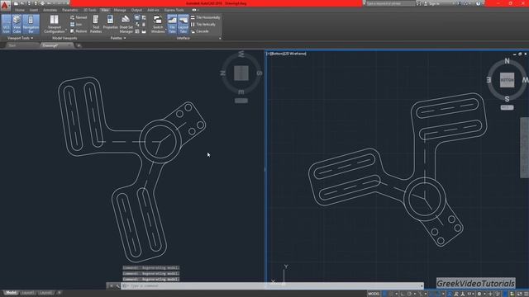Screen dimensions: 529x297
Task: Open the workspace switching gear in the status bar
Action: [479, 294]
